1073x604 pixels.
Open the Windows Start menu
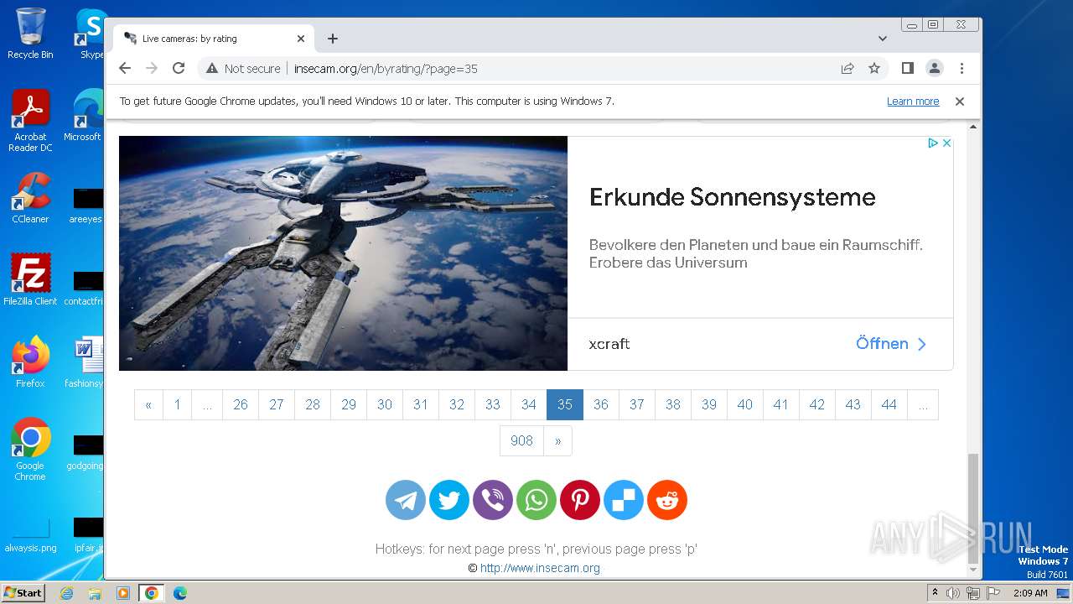(23, 593)
